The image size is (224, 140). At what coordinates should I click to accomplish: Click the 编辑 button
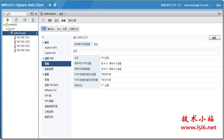click(x=215, y=38)
